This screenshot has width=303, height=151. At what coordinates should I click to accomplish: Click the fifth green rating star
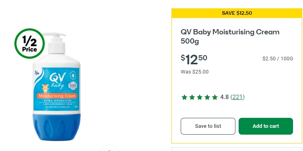coord(215,97)
